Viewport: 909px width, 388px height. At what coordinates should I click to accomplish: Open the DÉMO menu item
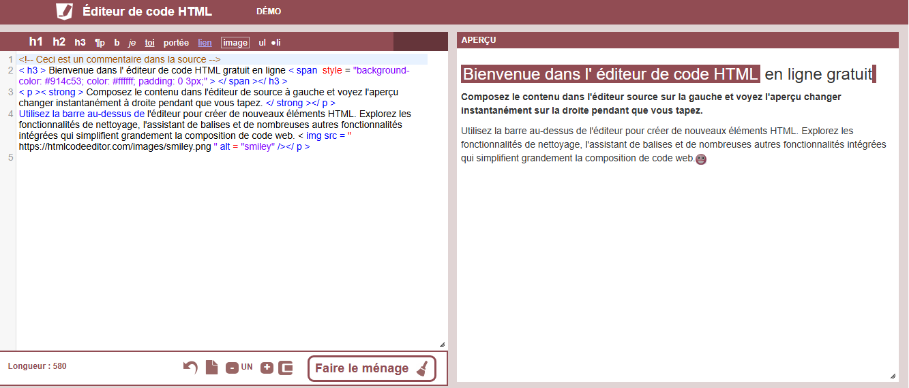coord(269,12)
